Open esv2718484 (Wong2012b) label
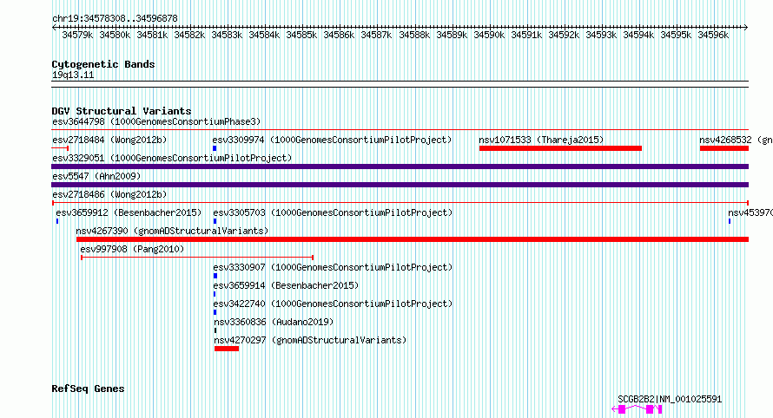 (x=109, y=140)
